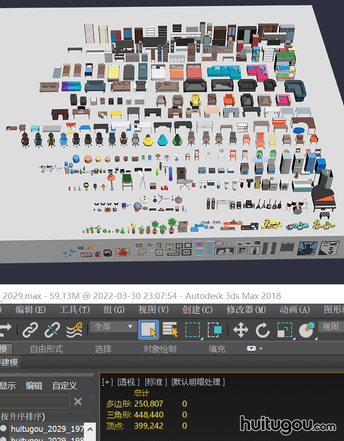Expand the ribbon options dropdown after 填充
344x441 pixels.
(254, 349)
